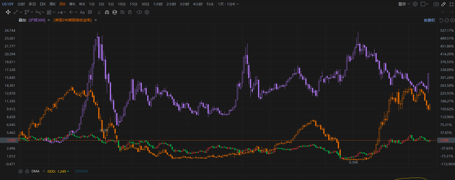Select the Aa text annotation tool
Viewport: 455px width, 180px height.
pos(82,12)
